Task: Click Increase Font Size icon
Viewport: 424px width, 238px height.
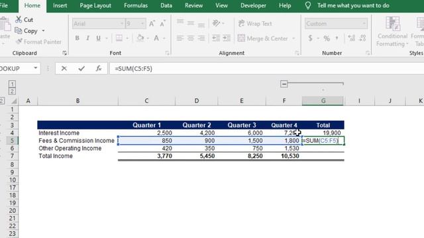Action: (152, 24)
